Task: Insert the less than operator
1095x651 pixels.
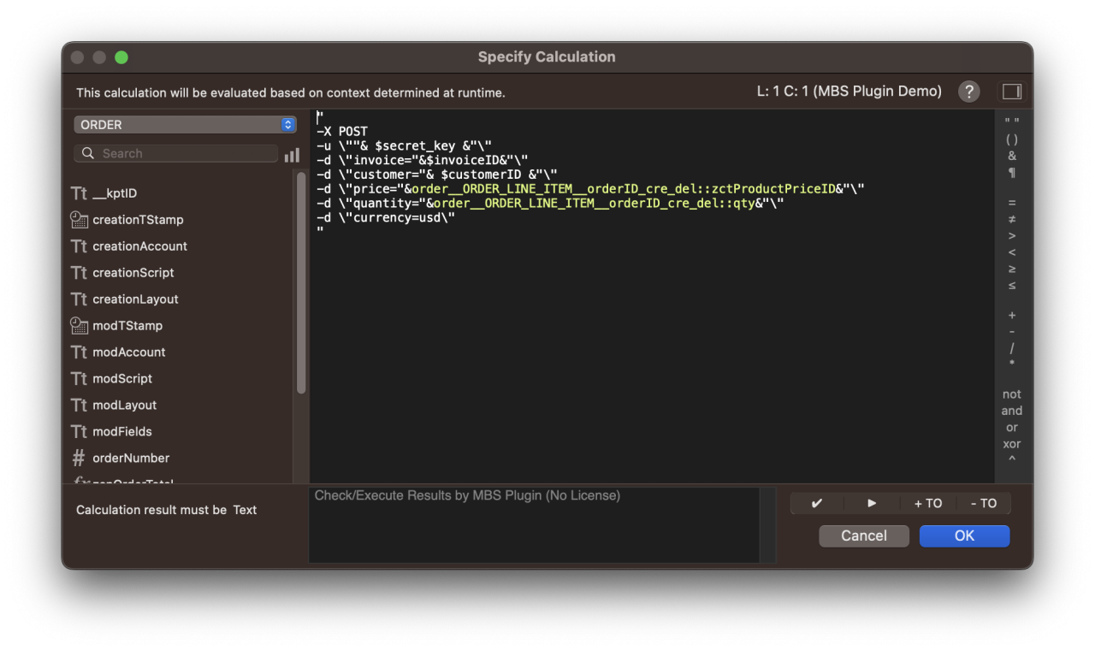Action: [x=1012, y=252]
